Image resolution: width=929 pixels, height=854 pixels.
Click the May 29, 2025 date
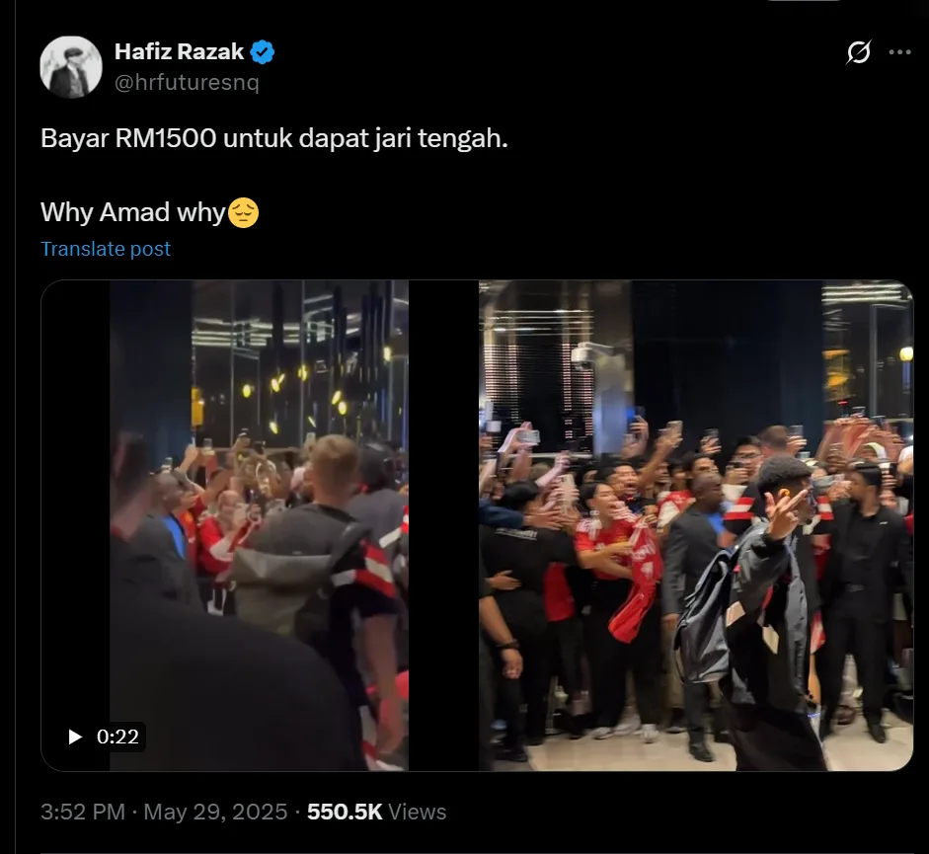[x=215, y=812]
